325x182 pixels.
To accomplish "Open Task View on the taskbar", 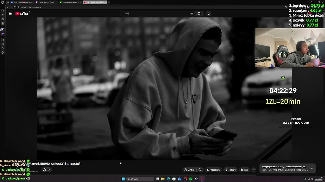I will pyautogui.click(x=157, y=179).
